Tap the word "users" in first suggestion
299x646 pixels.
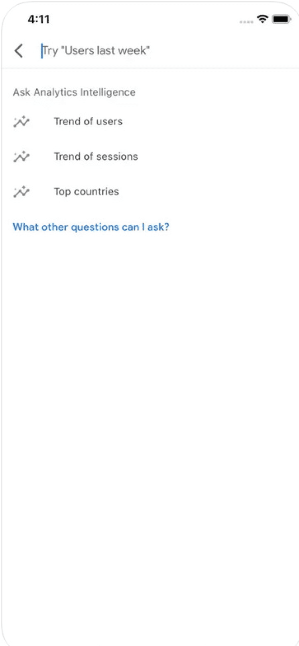109,122
